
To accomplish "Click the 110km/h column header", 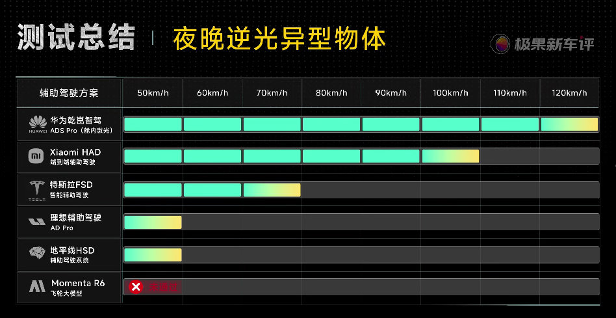I will pyautogui.click(x=510, y=93).
